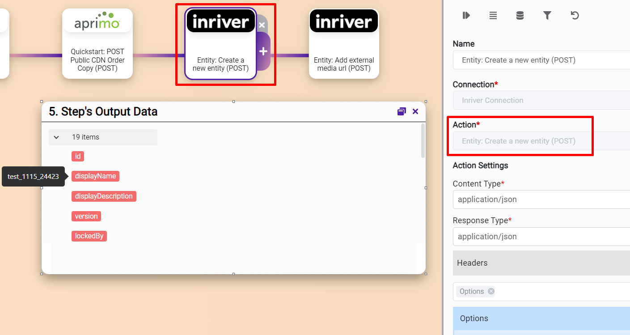Remove the Options chip from selector
This screenshot has width=630, height=335.
[491, 292]
